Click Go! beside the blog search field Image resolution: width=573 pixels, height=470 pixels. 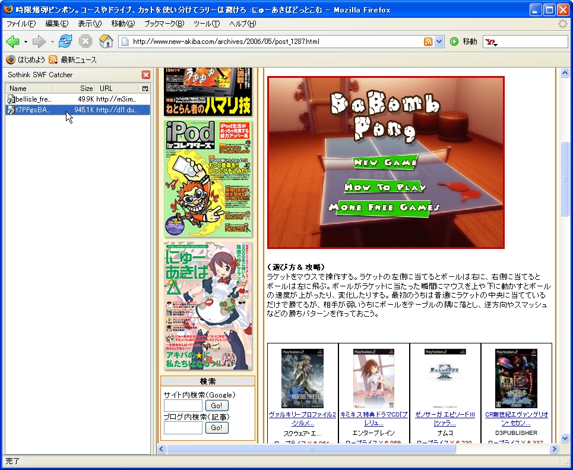click(217, 428)
